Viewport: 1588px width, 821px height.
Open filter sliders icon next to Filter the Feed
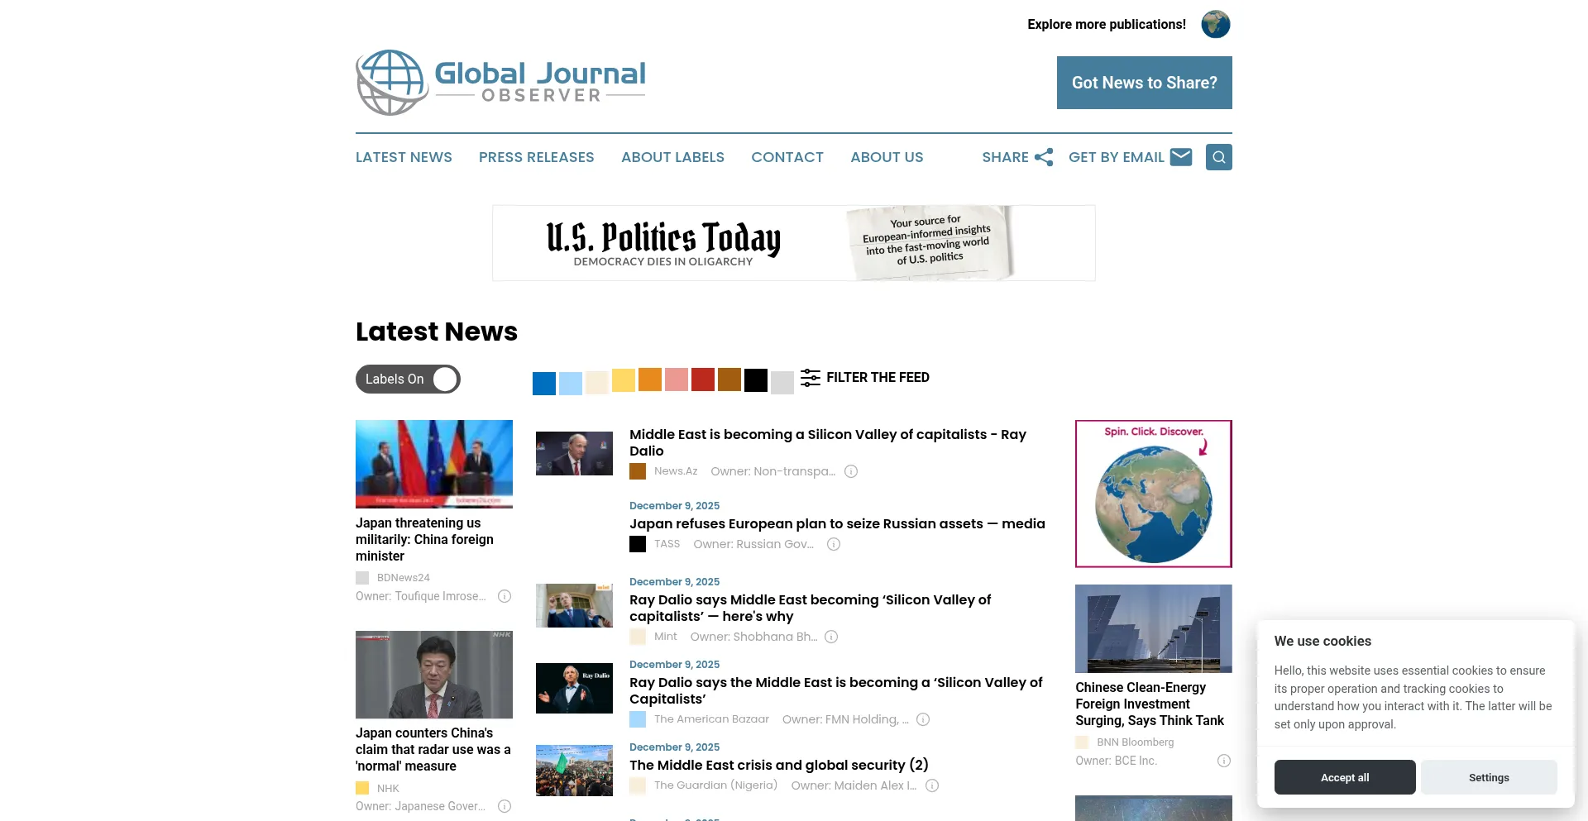pos(811,378)
